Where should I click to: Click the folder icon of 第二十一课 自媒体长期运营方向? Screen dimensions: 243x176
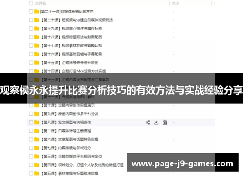36,11
